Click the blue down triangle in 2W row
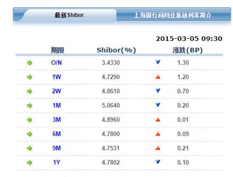 click(x=158, y=91)
